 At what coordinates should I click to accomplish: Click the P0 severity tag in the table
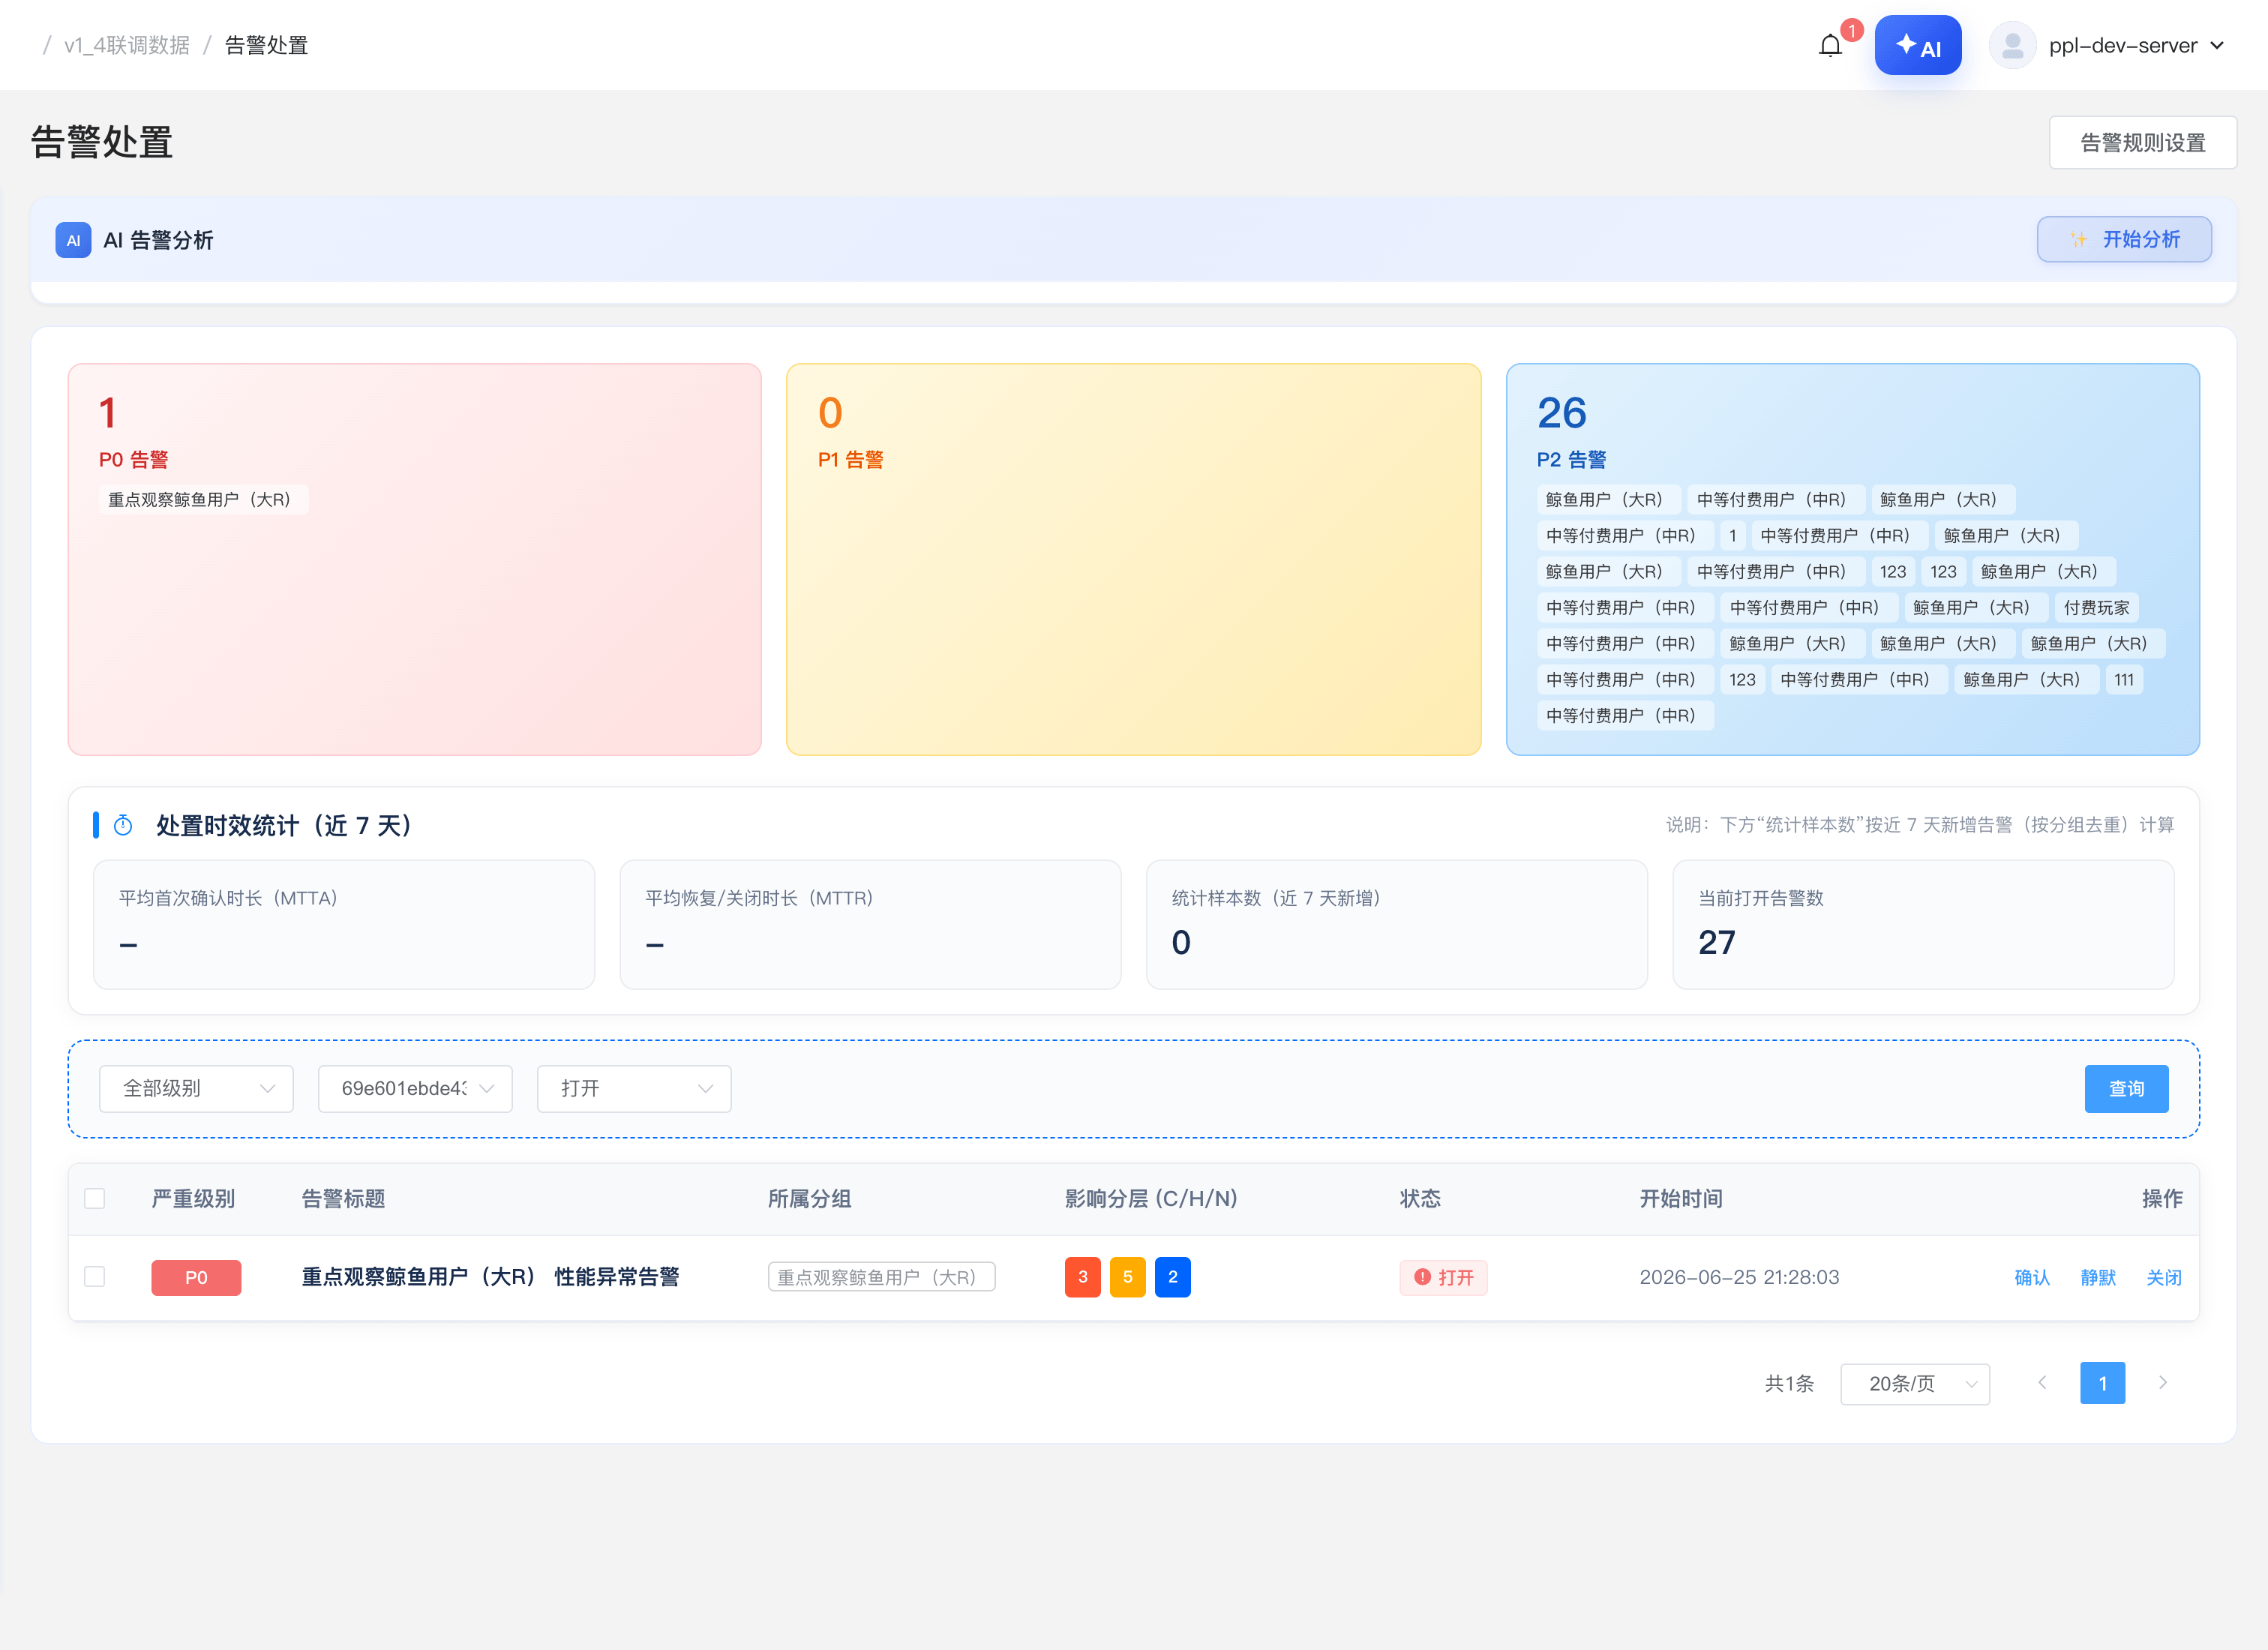point(196,1277)
